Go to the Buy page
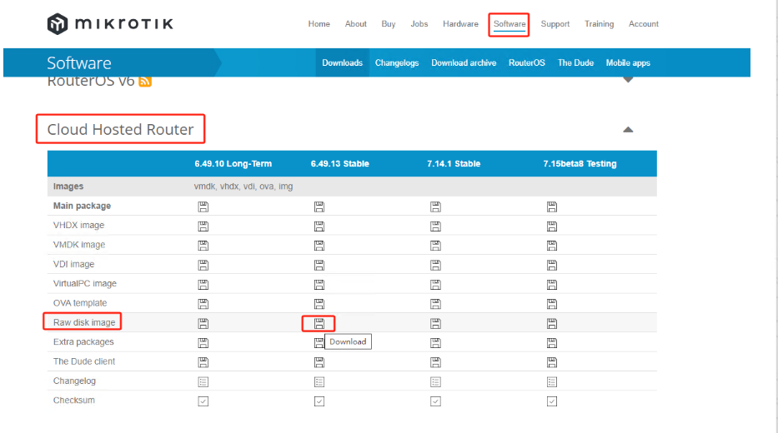 388,24
